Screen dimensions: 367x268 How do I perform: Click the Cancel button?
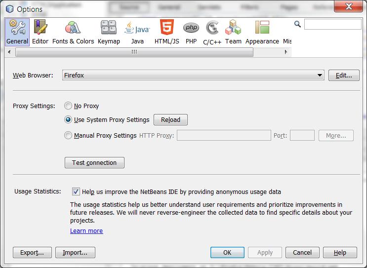coord(302,253)
